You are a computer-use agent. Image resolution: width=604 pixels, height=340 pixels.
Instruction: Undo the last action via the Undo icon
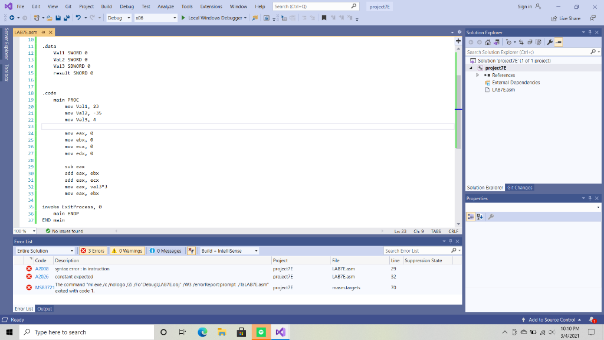tap(78, 18)
